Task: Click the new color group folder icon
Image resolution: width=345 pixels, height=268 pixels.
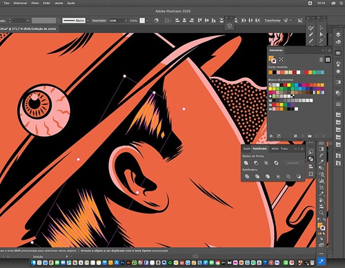Action: 310,136
